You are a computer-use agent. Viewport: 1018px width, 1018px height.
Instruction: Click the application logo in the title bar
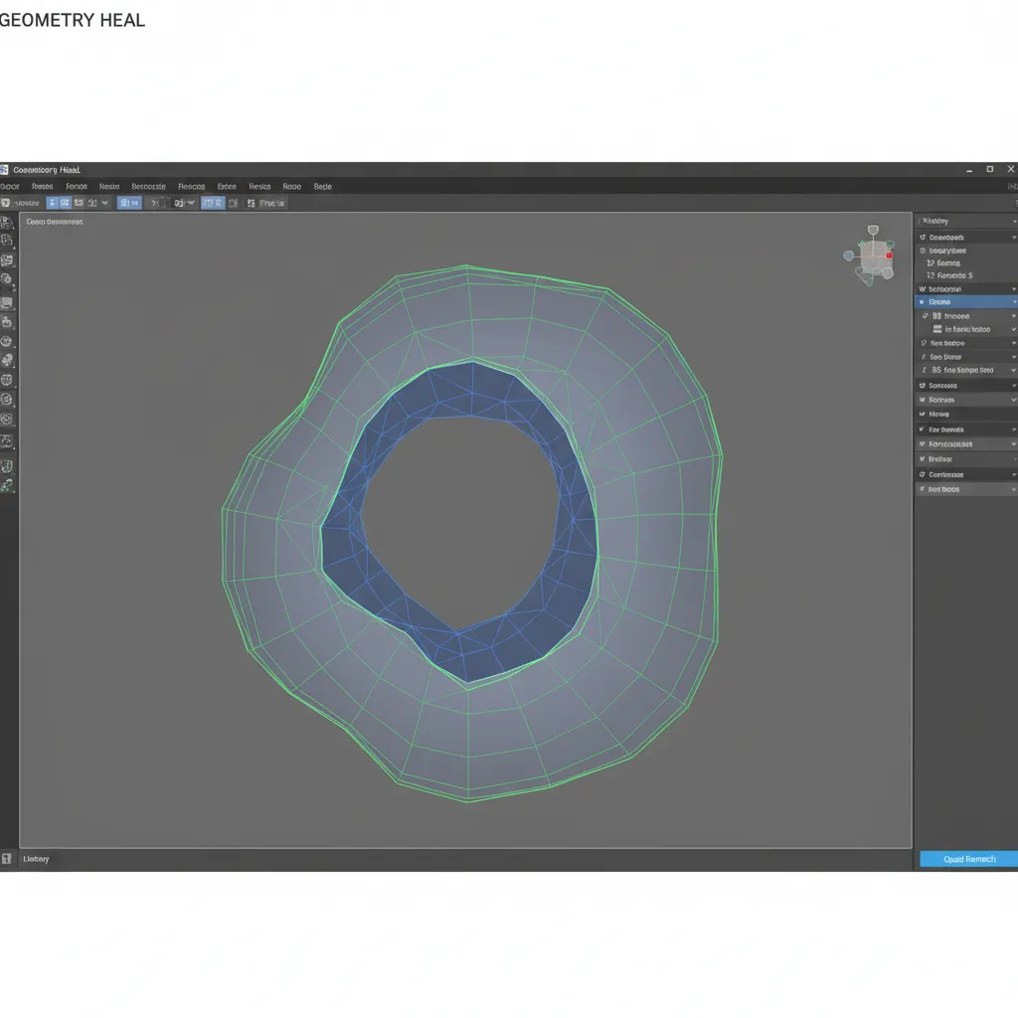coord(6,169)
